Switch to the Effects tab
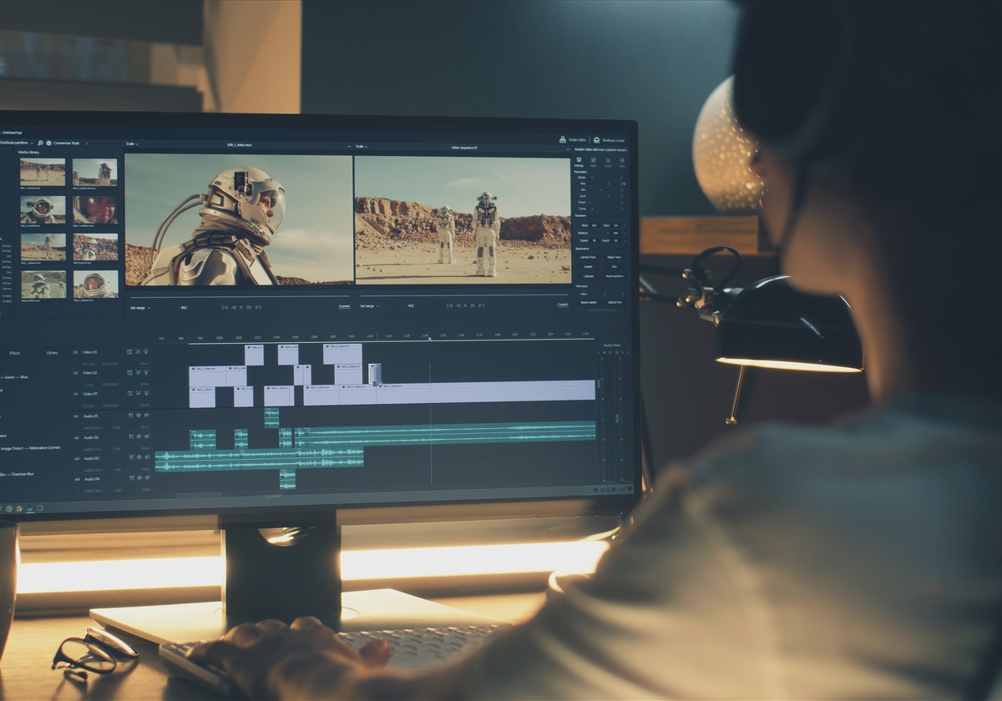Image resolution: width=1002 pixels, height=701 pixels. tap(14, 353)
